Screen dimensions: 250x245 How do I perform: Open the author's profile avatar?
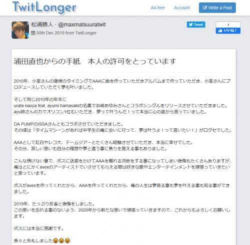[20, 30]
